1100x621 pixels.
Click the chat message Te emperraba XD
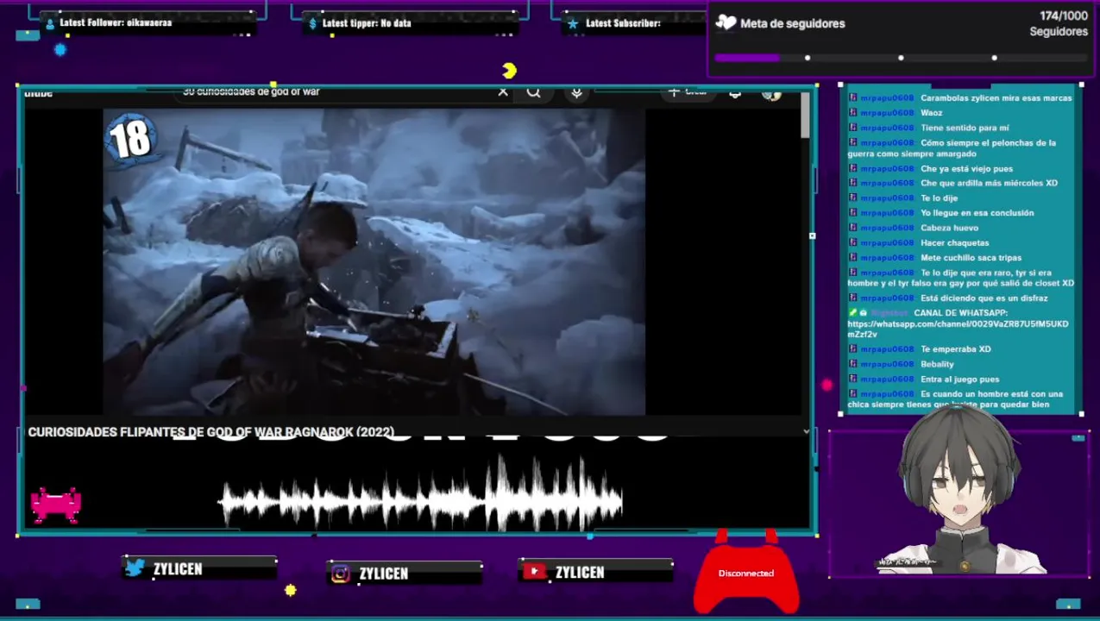point(955,348)
